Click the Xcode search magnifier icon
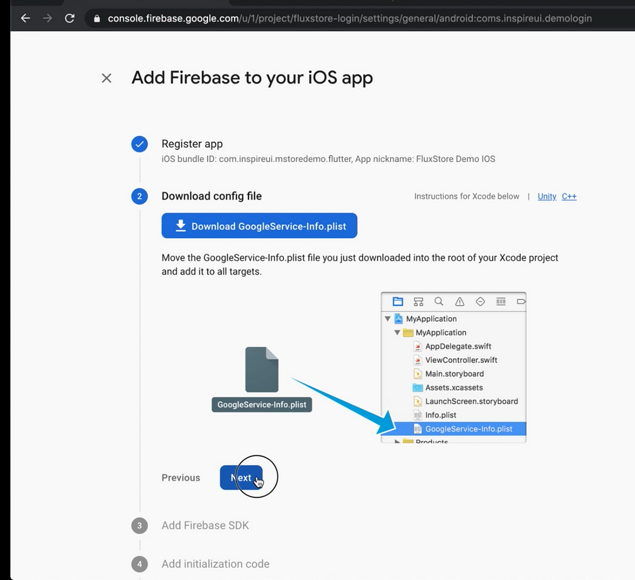 coord(439,301)
